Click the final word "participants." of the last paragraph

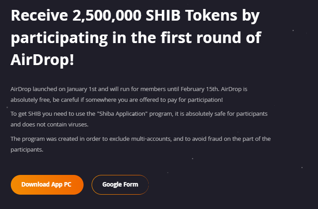click(x=27, y=150)
